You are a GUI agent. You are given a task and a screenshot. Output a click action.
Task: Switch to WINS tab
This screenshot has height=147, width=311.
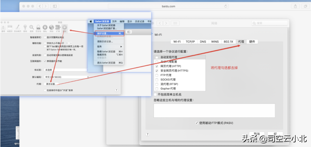coord(215,42)
